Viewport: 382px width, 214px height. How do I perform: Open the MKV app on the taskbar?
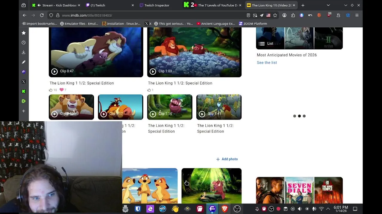coord(162,209)
